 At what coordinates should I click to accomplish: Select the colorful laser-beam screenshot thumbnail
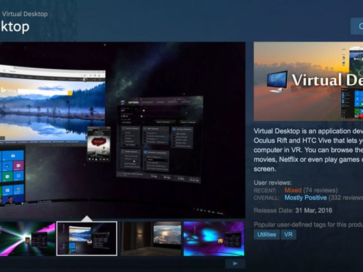click(x=27, y=239)
